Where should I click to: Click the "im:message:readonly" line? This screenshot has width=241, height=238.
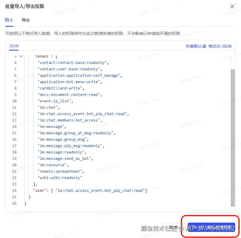pyautogui.click(x=62, y=152)
